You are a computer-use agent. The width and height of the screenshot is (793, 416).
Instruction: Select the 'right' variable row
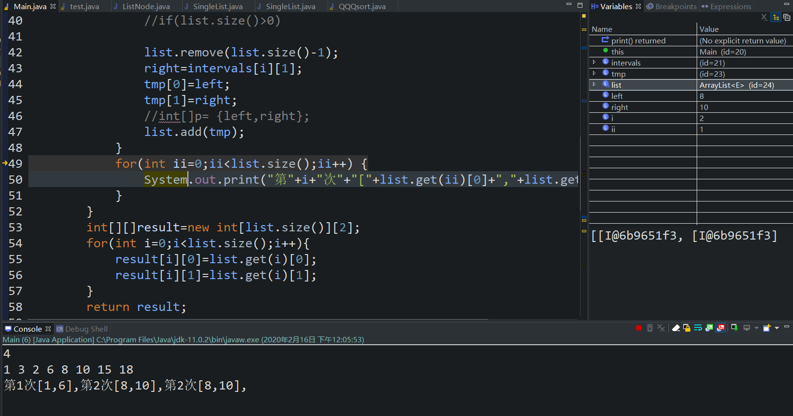(691, 107)
